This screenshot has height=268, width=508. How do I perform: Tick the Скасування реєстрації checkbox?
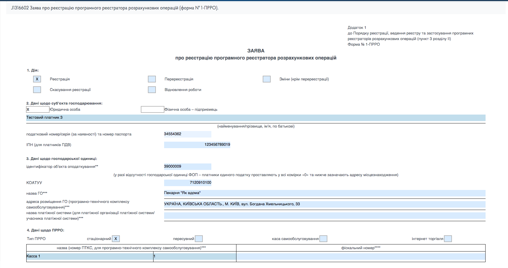(x=37, y=90)
